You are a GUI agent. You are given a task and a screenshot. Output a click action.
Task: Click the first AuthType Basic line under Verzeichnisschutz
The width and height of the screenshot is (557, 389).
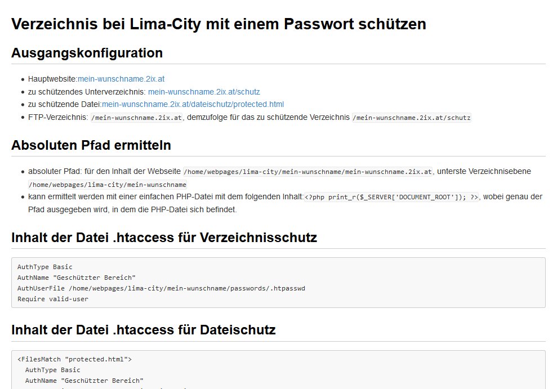(45, 267)
